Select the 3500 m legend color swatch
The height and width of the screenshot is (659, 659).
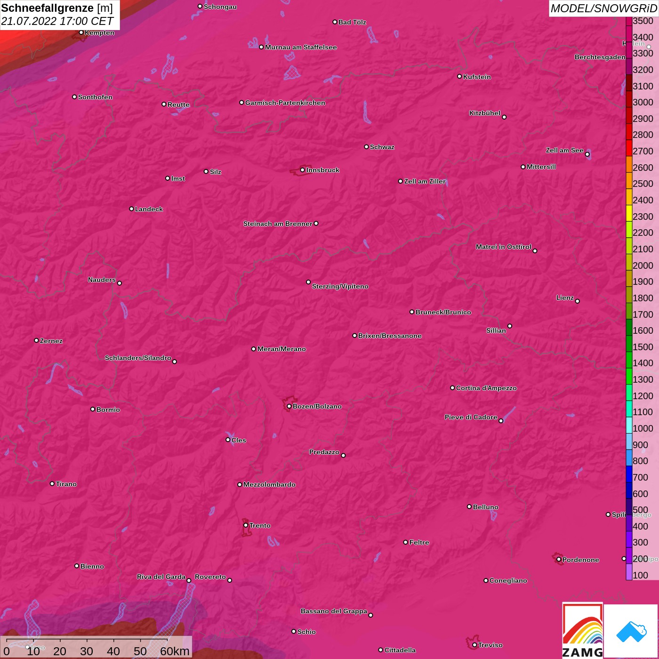pos(629,21)
